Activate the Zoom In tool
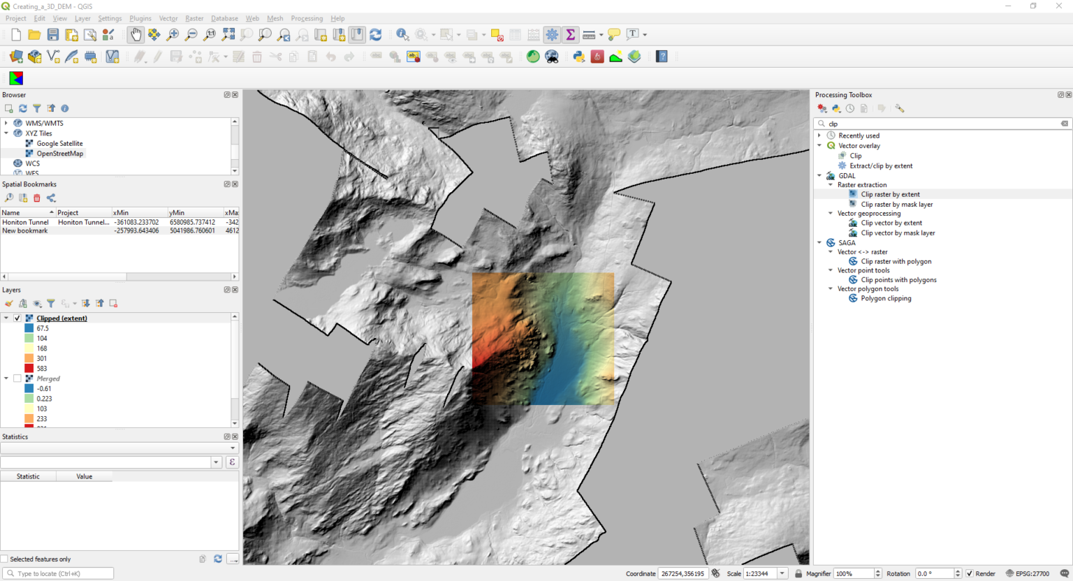 [x=172, y=34]
